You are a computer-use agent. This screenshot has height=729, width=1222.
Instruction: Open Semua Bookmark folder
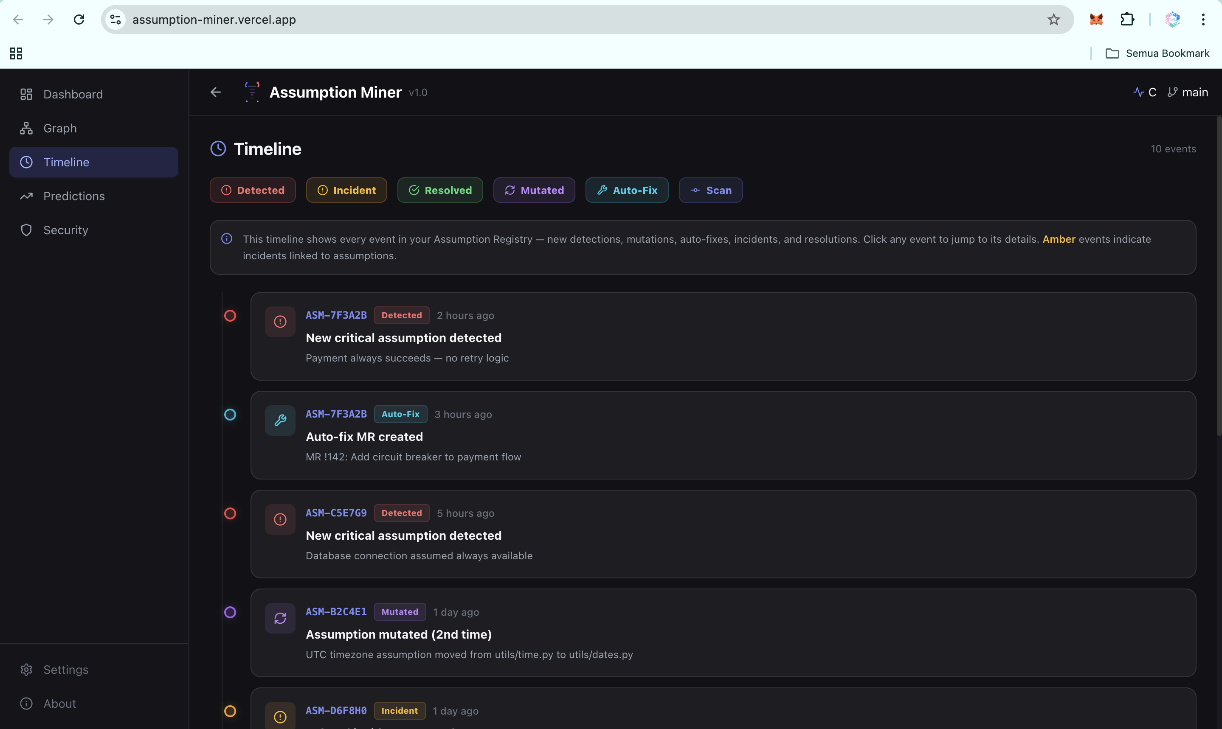[x=1157, y=53]
